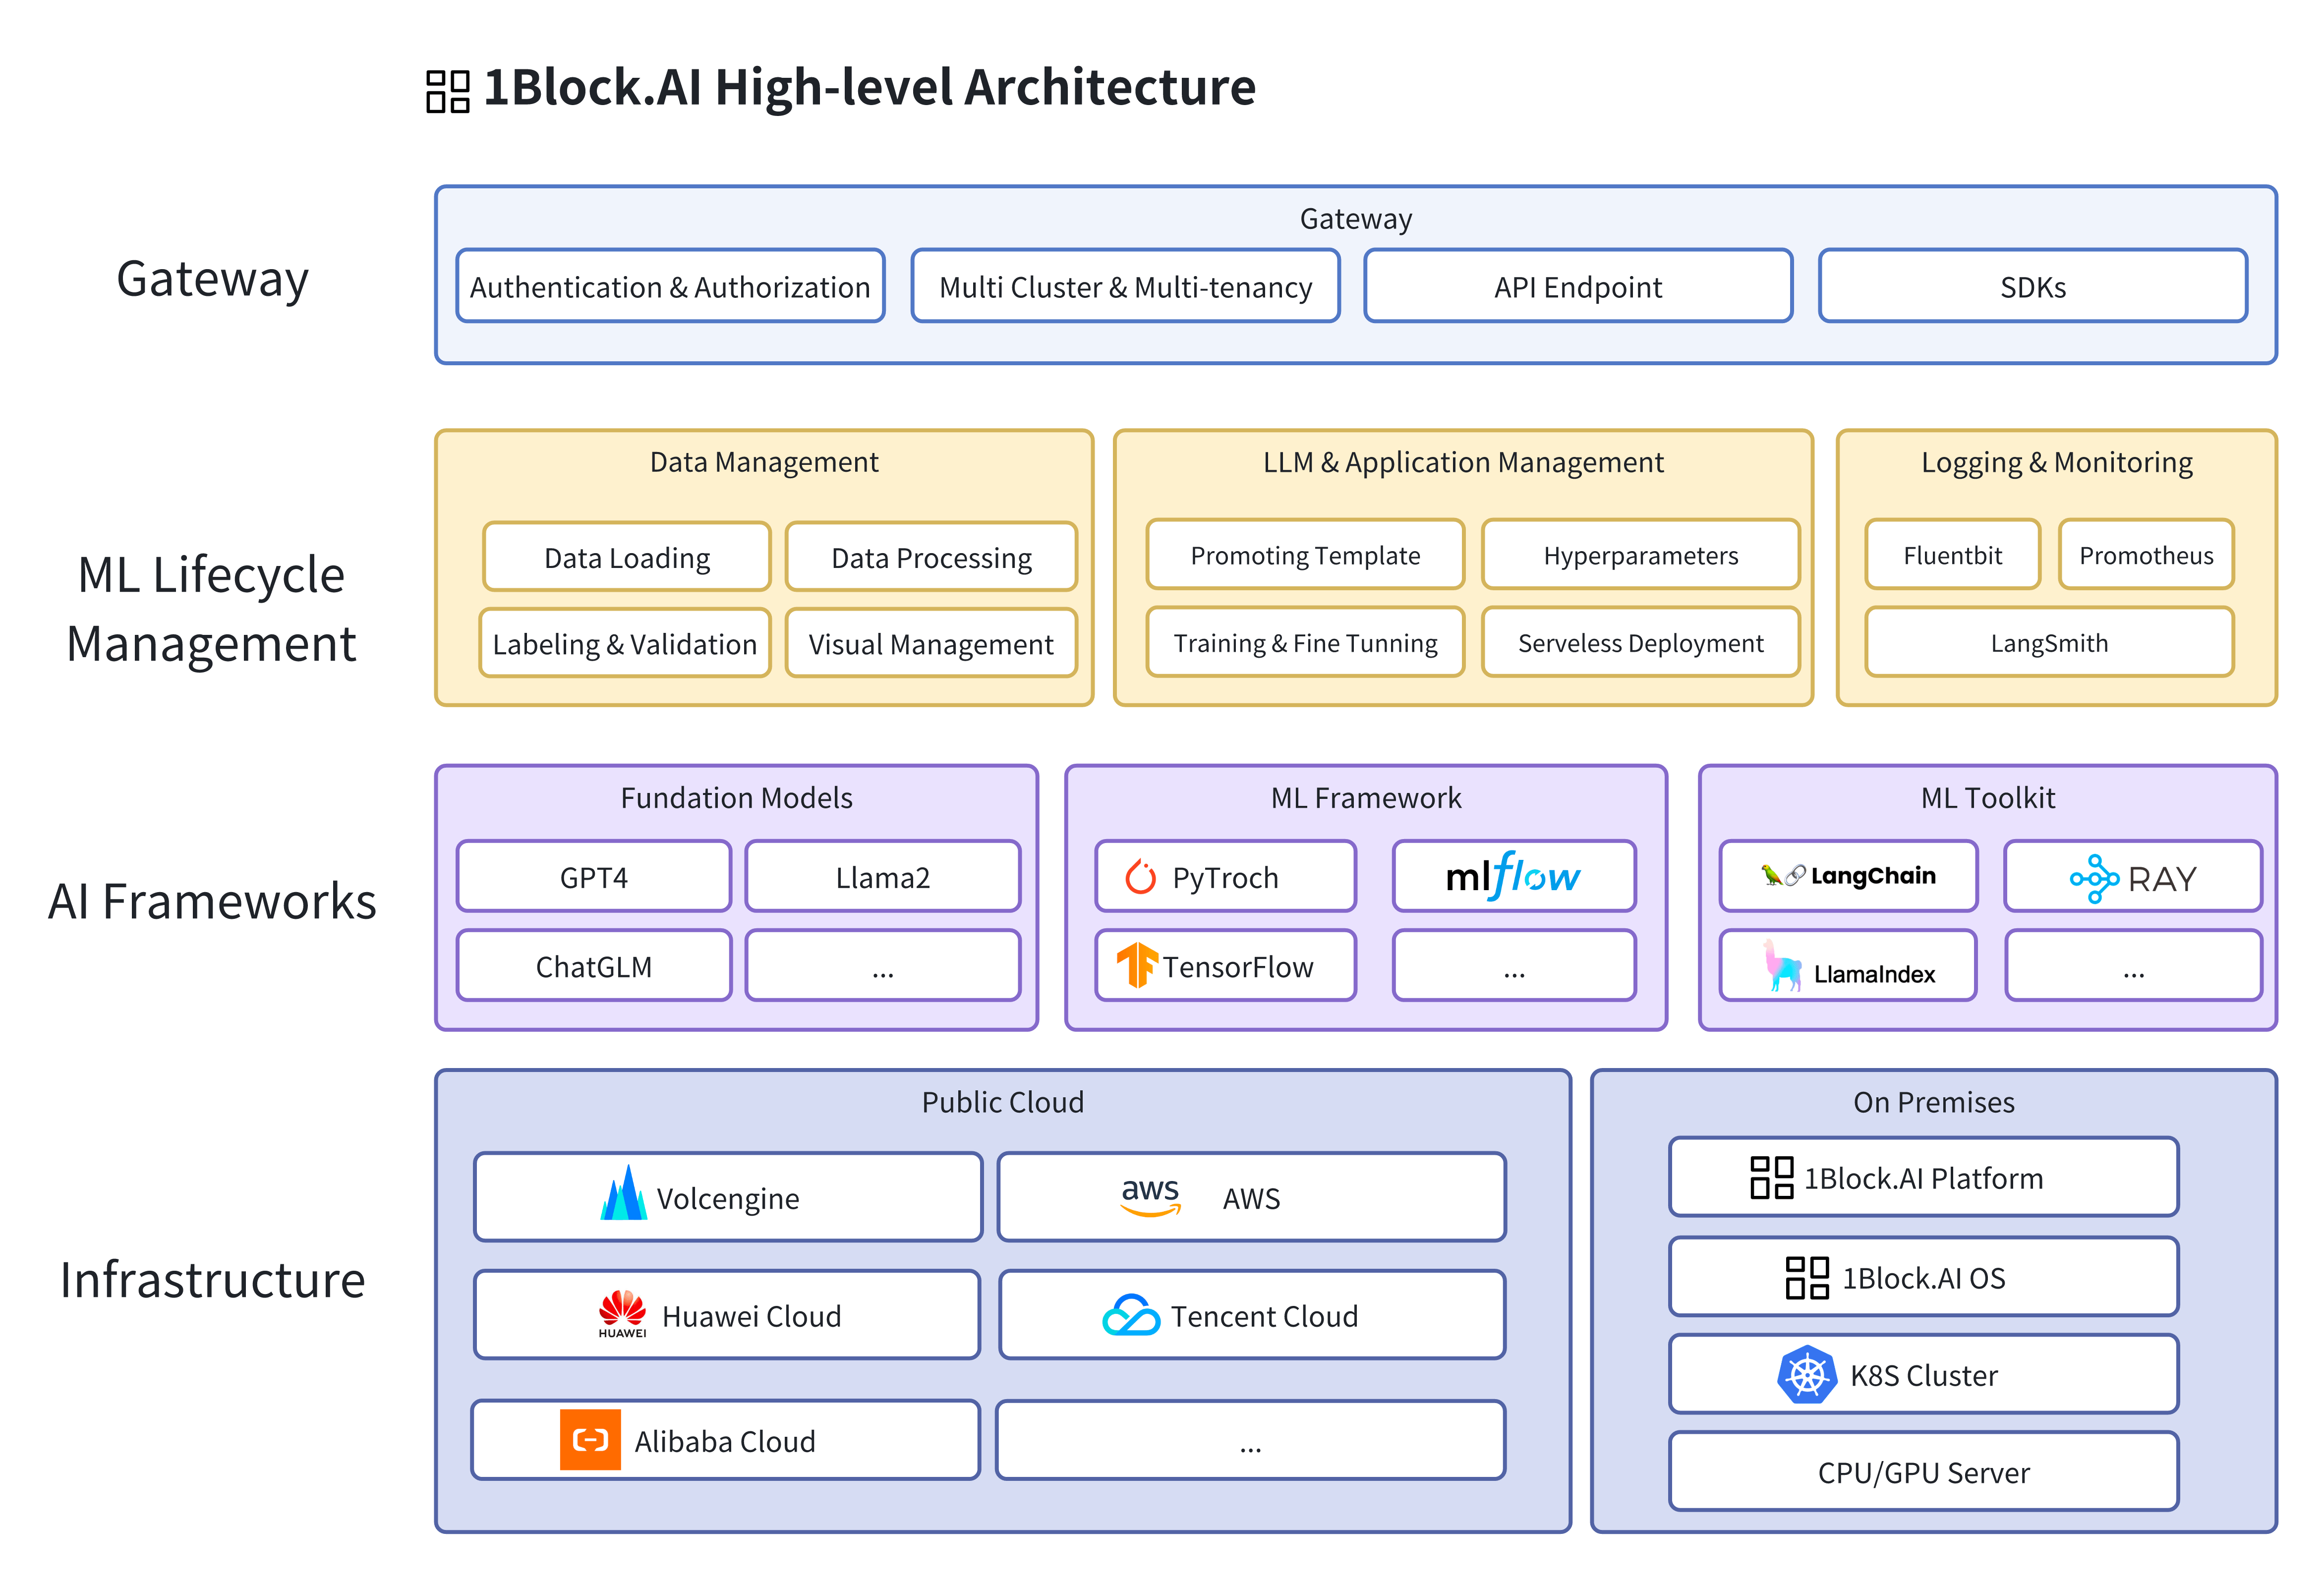2324x1580 pixels.
Task: Click the LlamaIndex llama icon
Action: click(x=1782, y=965)
